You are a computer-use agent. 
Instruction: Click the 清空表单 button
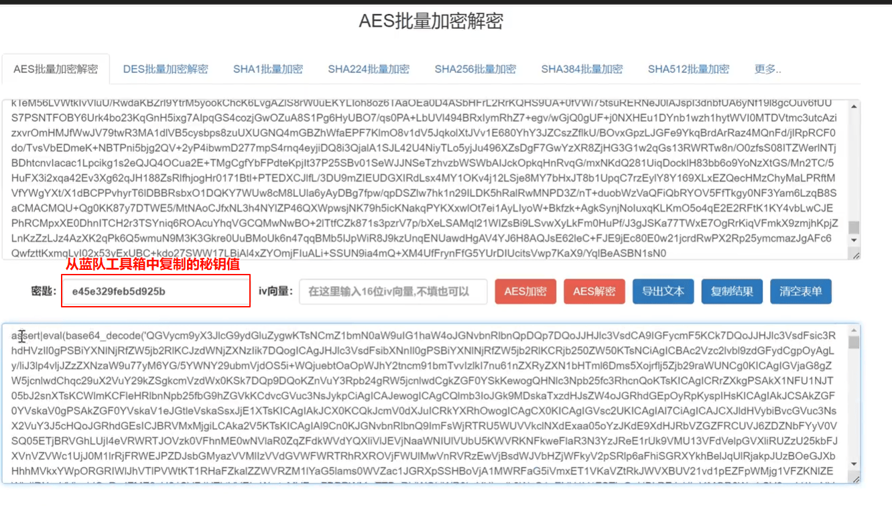801,291
